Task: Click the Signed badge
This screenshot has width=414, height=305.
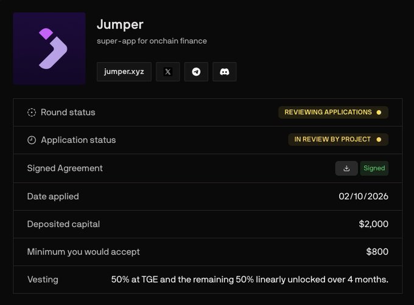Action: 374,168
